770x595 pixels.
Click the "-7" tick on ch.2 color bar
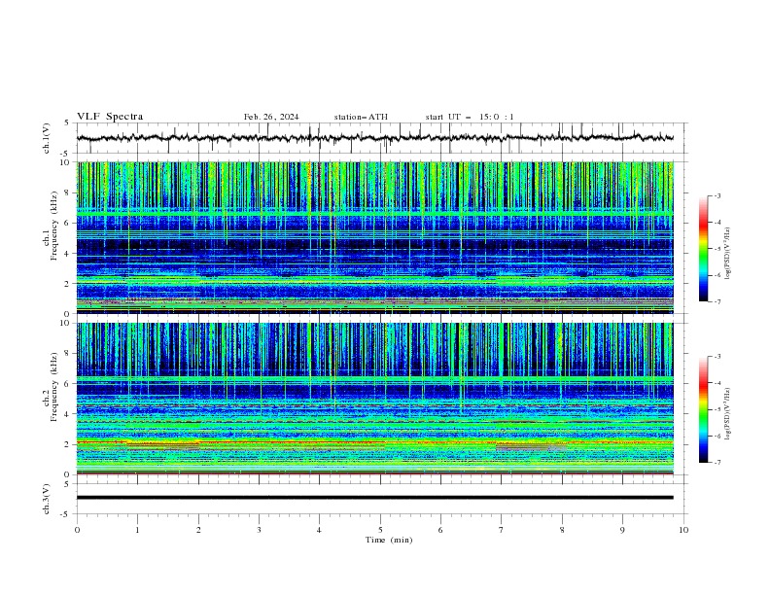point(717,463)
